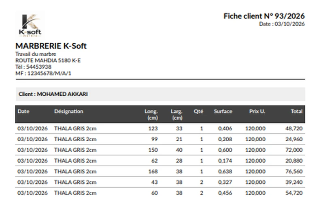The height and width of the screenshot is (197, 321).
Task: Click the 'Surface' column header
Action: click(223, 111)
